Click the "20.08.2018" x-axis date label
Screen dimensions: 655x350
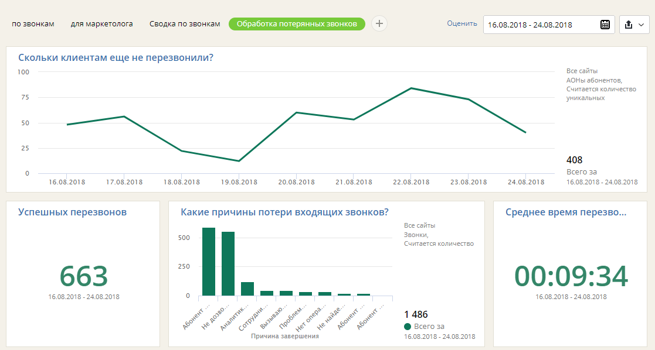(297, 182)
